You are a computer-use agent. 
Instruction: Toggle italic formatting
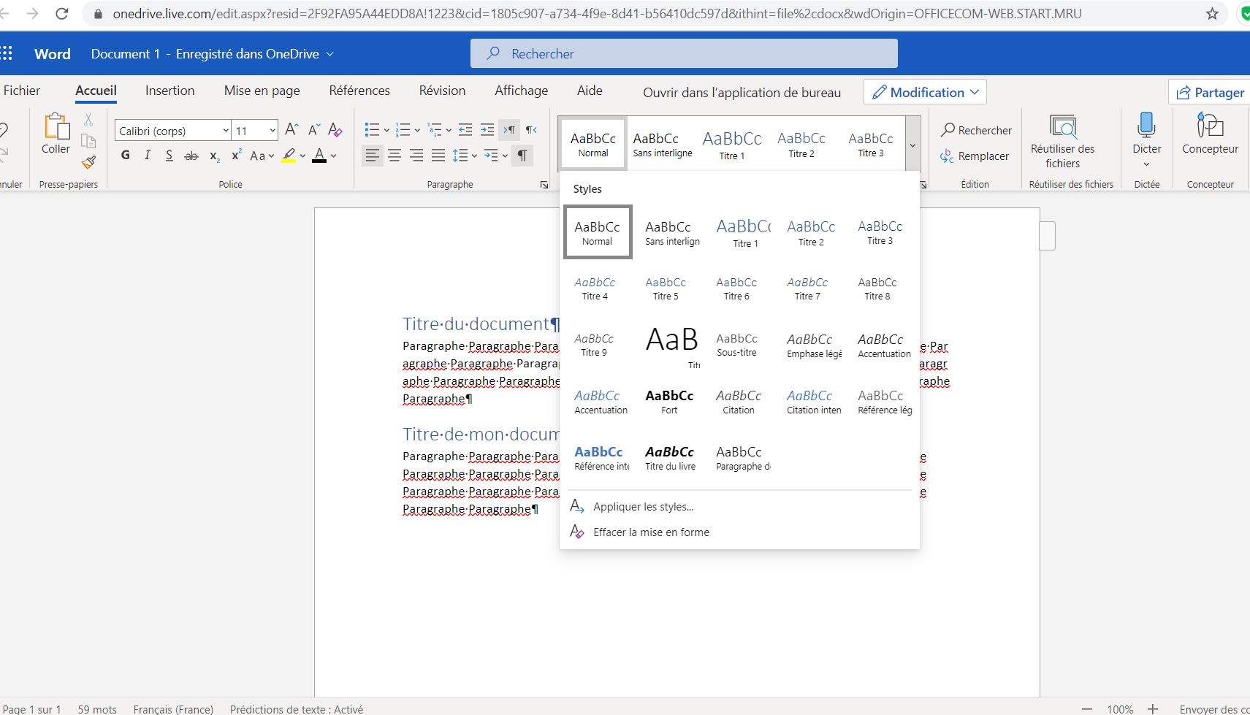148,156
